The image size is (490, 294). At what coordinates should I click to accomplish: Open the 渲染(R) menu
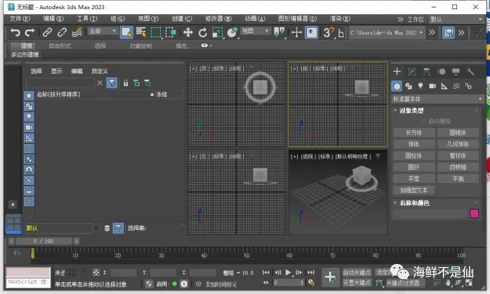click(x=340, y=19)
